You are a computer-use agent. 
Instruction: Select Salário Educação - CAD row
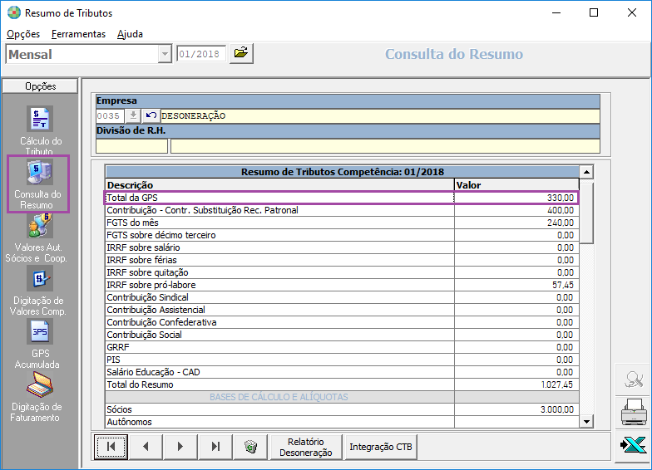click(342, 372)
